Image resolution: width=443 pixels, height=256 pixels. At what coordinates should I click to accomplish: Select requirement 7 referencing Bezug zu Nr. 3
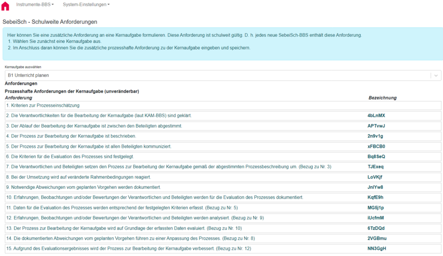coord(169,167)
